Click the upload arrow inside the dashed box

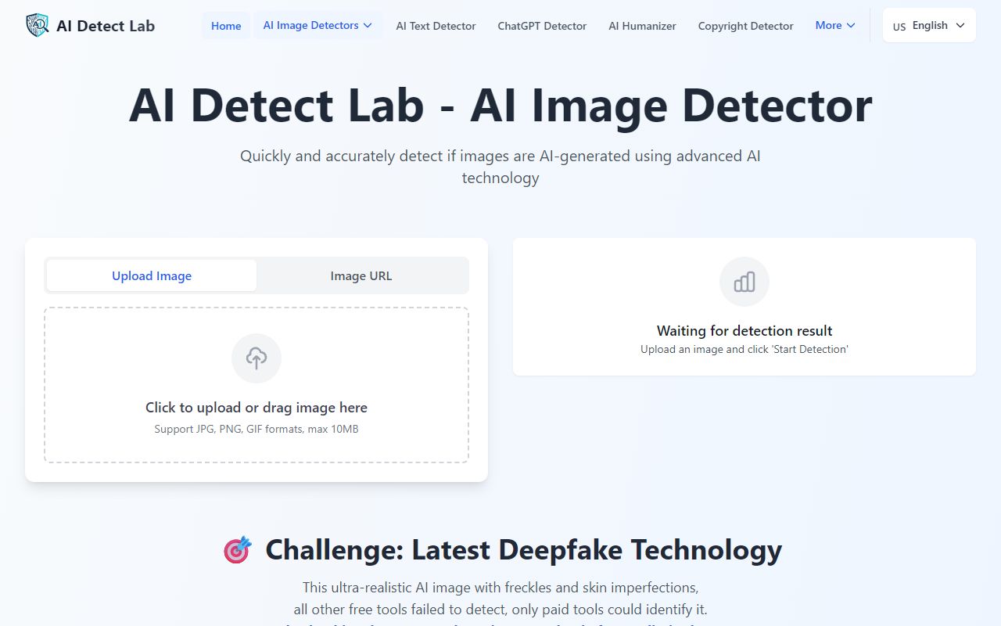tap(257, 358)
